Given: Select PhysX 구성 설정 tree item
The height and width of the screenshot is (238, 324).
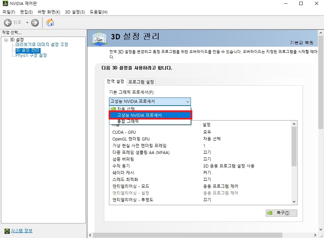Looking at the screenshot, I should [31, 56].
